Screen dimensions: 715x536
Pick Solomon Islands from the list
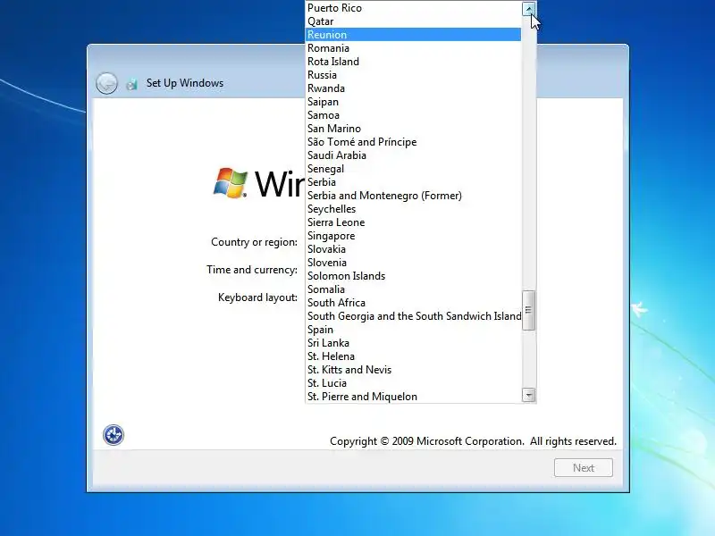click(x=413, y=276)
